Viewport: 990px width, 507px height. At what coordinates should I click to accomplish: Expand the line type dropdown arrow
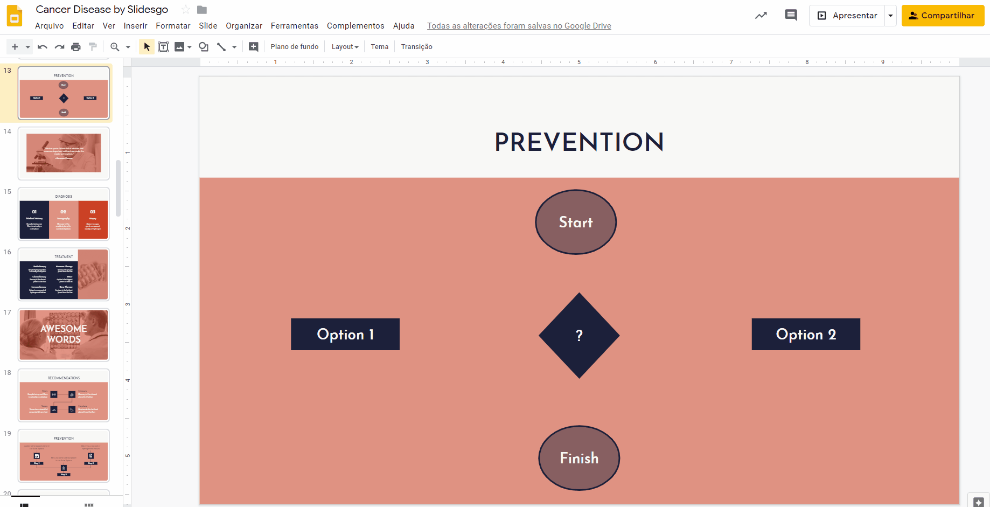[x=234, y=47]
